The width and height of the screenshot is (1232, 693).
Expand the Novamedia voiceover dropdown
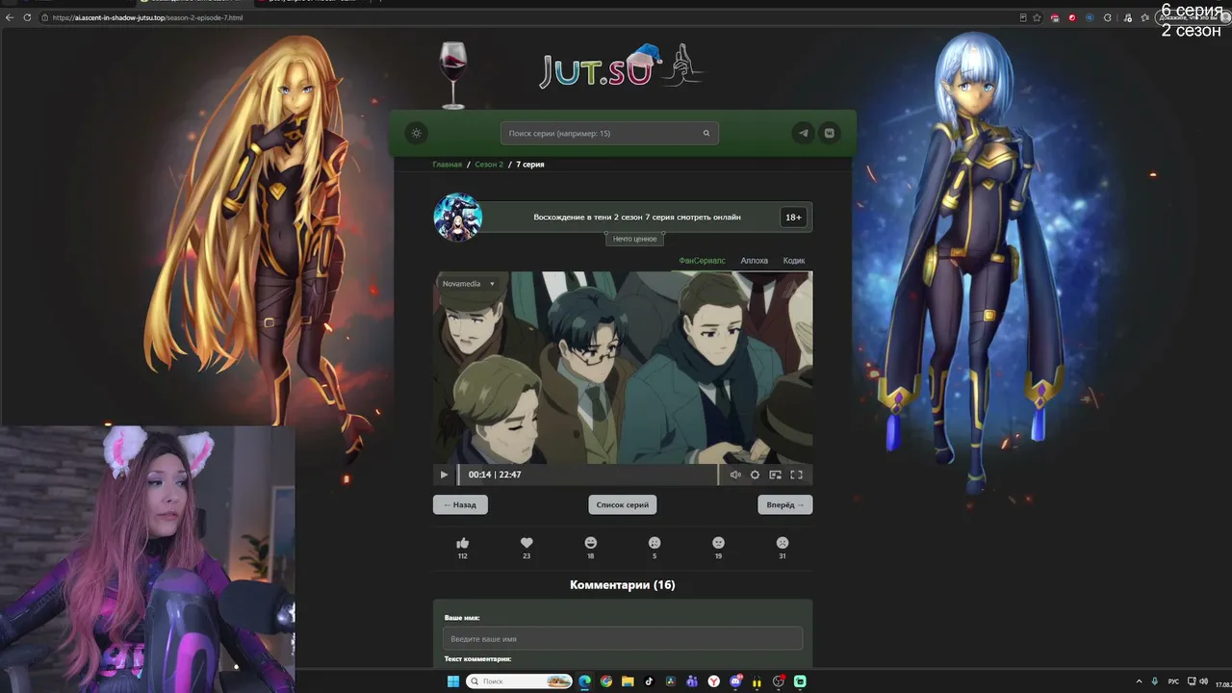[468, 284]
